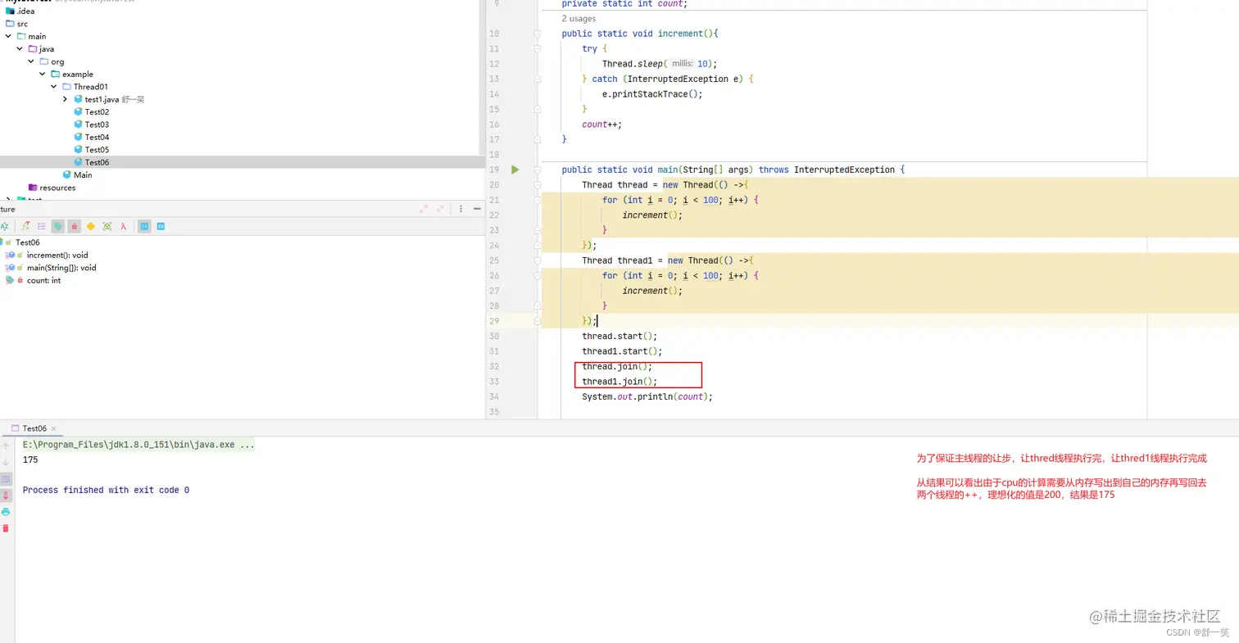Toggle Show Lambdas in Structure toolbar

(x=123, y=226)
